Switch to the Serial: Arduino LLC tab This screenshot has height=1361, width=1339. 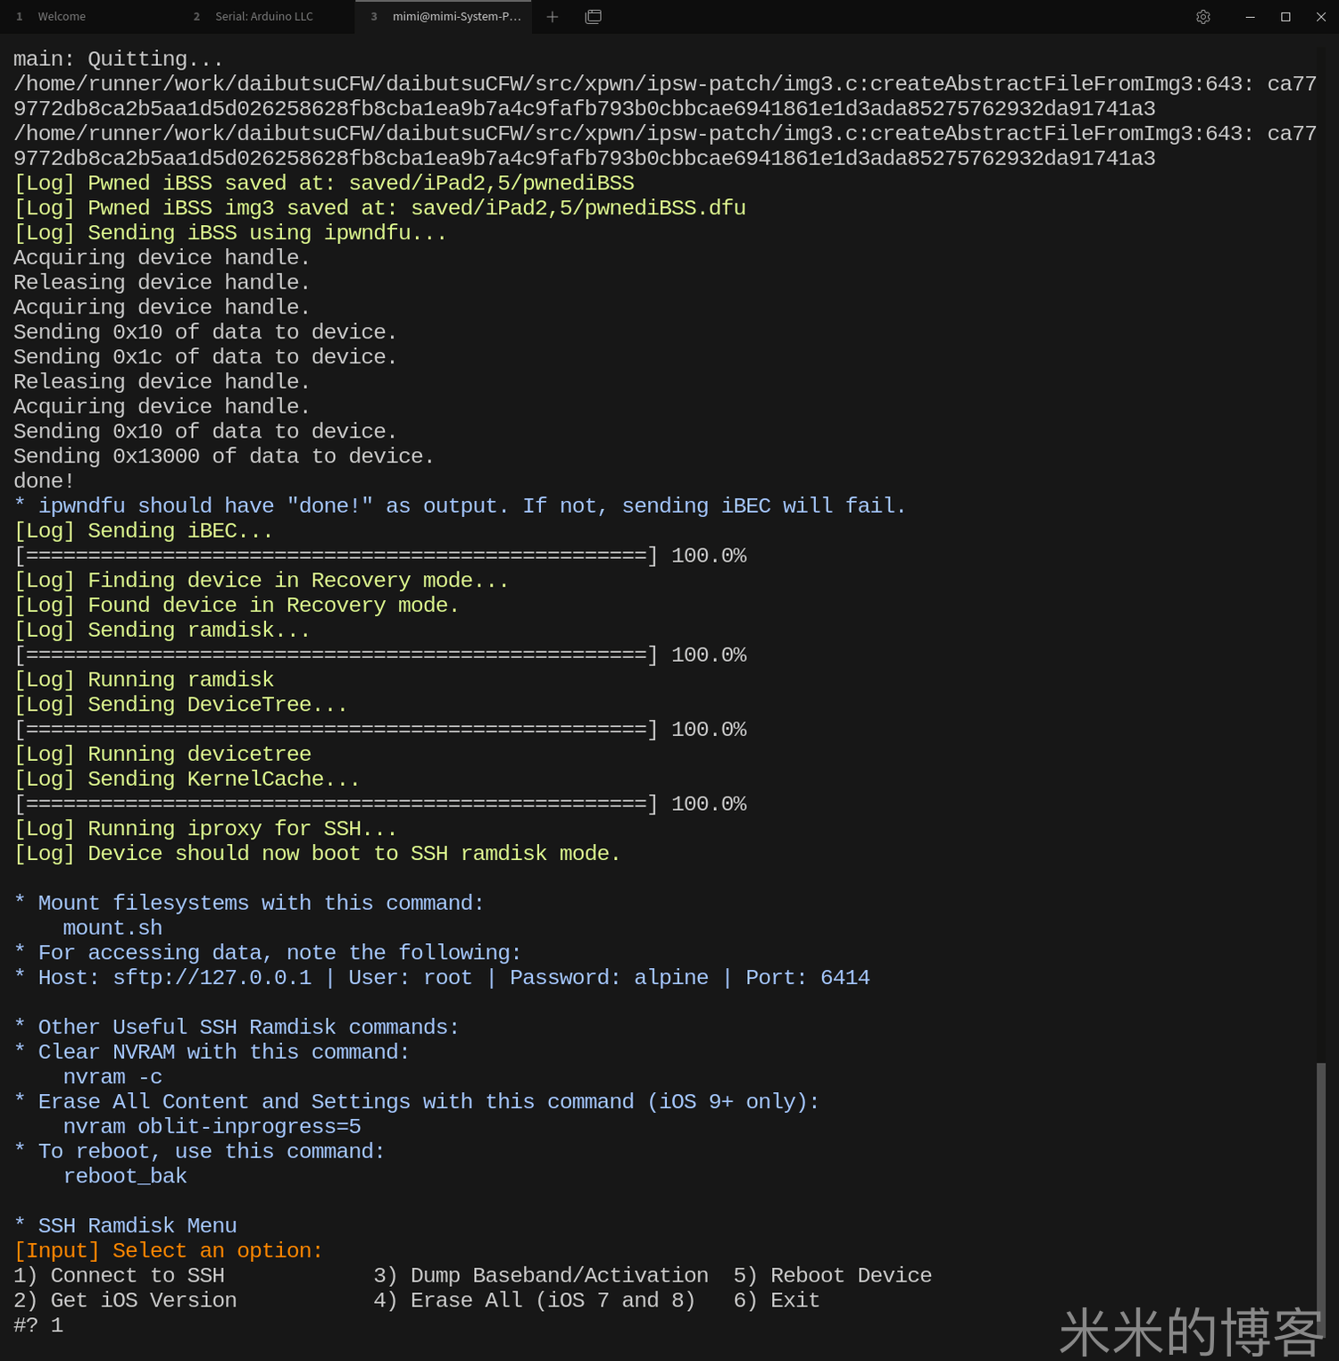263,17
